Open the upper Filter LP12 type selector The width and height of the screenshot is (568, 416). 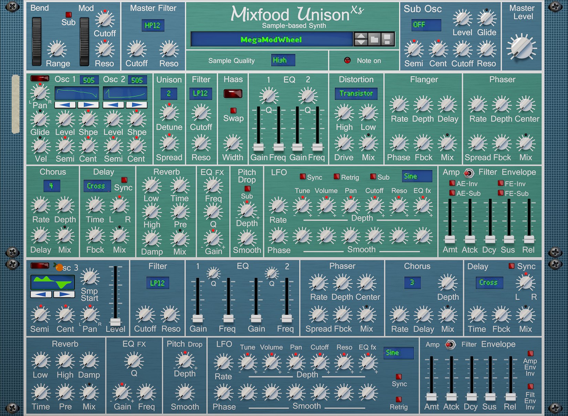[200, 93]
